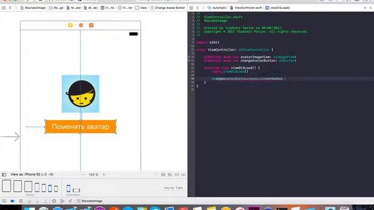Open the RoundedImage project breadcrumb

click(x=33, y=8)
